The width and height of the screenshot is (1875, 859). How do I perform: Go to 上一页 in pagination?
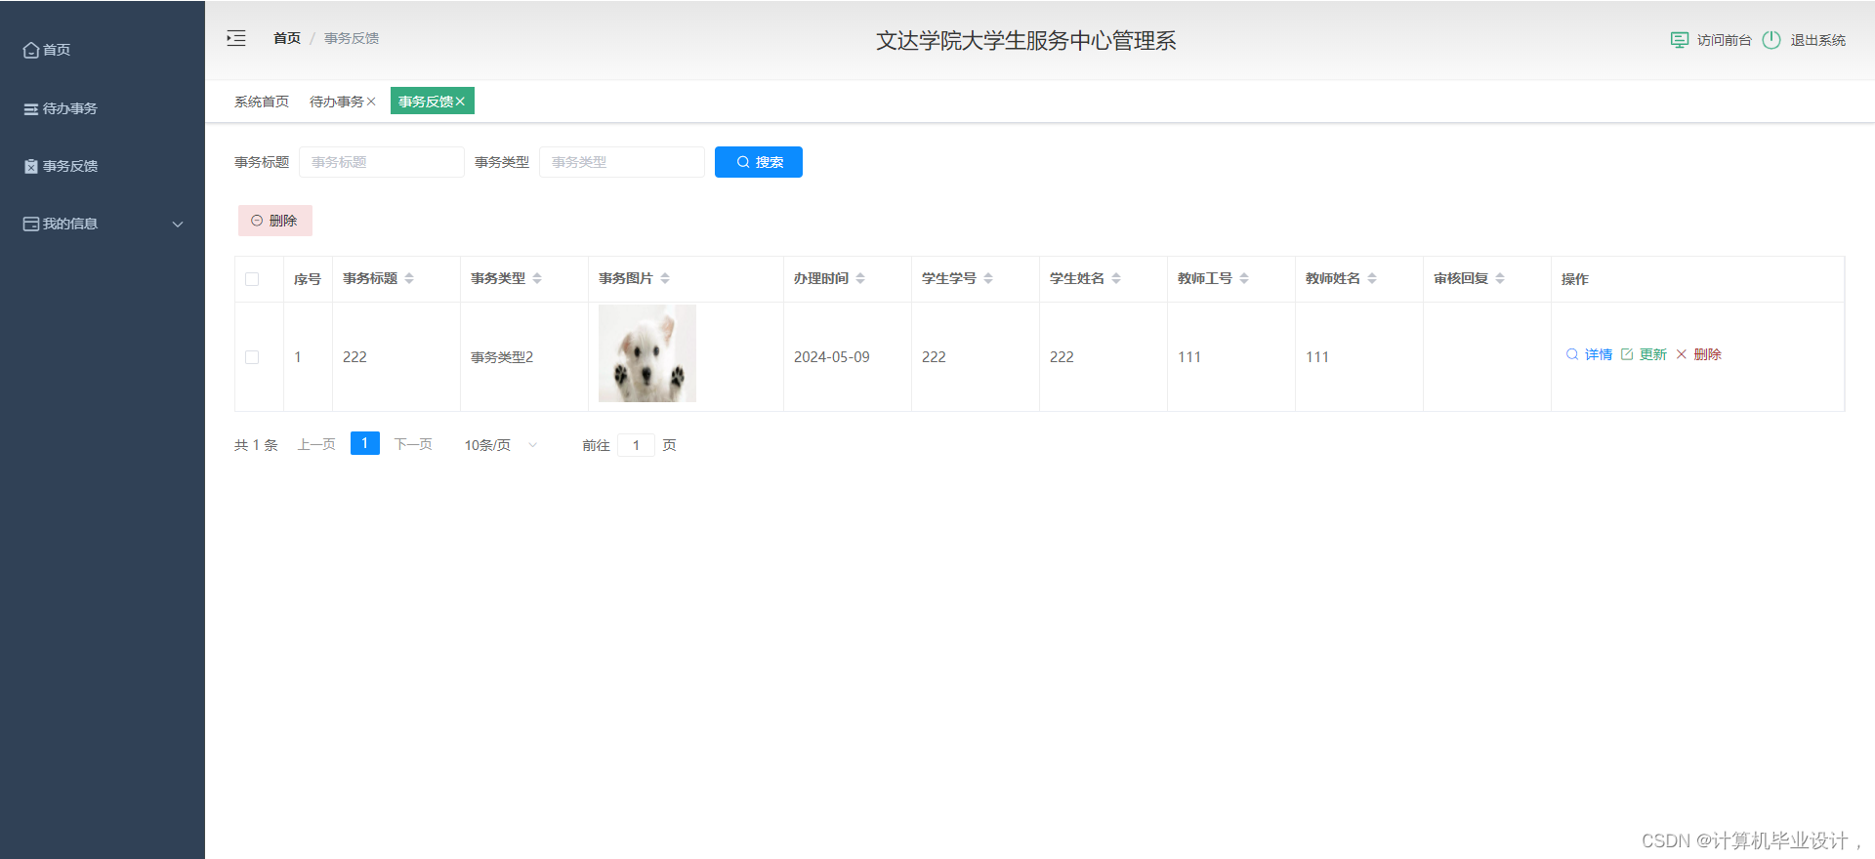(x=316, y=444)
